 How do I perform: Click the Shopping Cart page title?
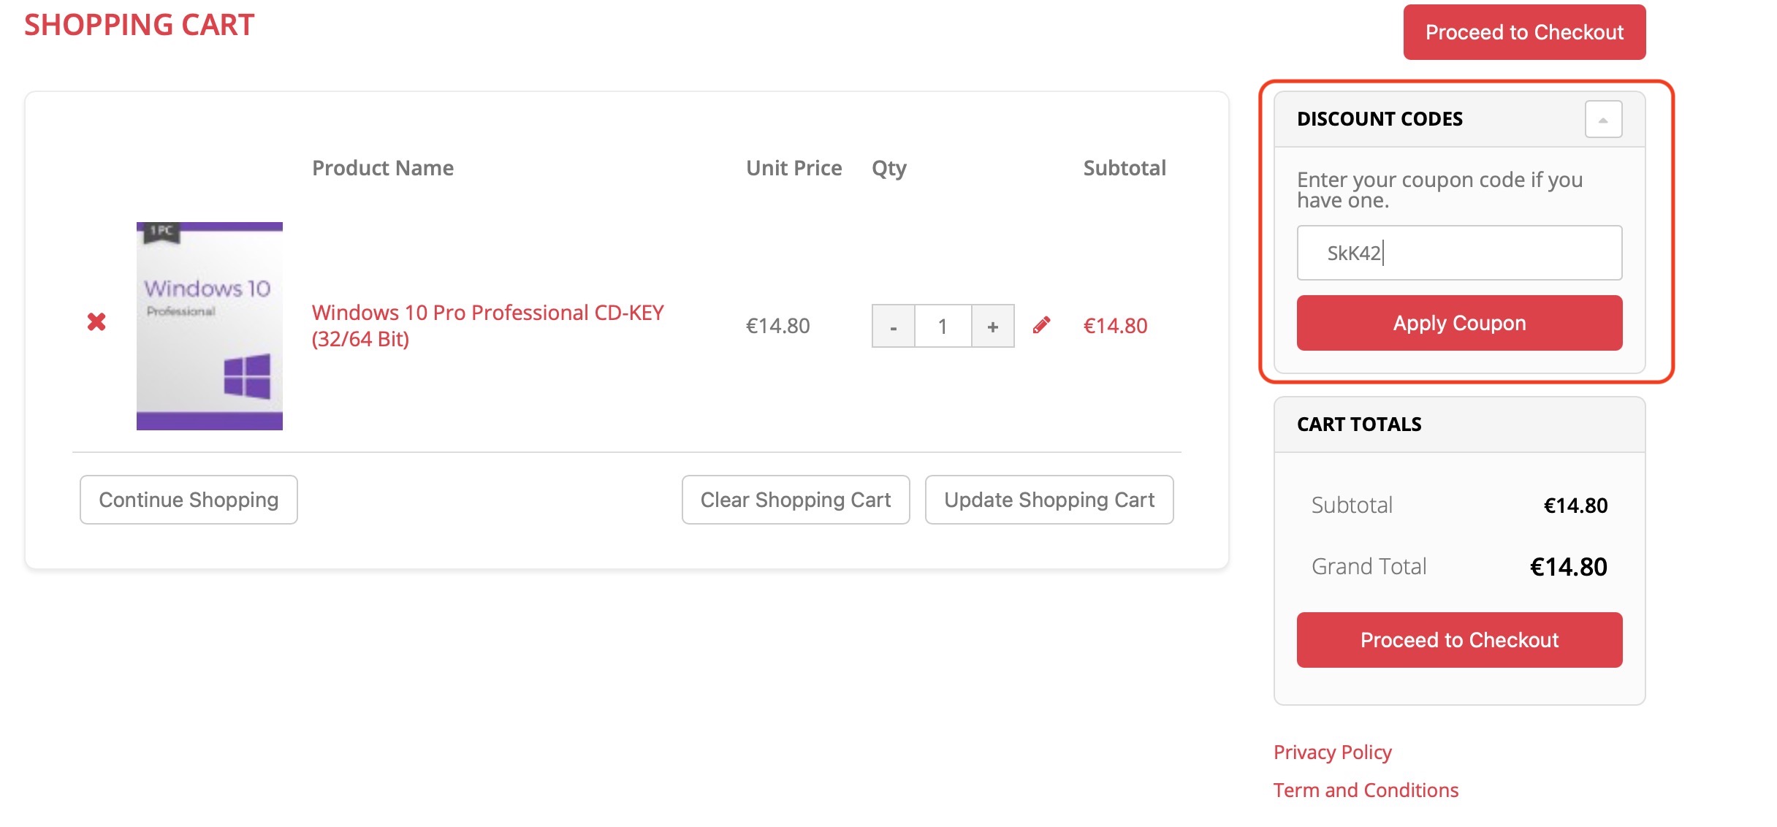point(139,25)
